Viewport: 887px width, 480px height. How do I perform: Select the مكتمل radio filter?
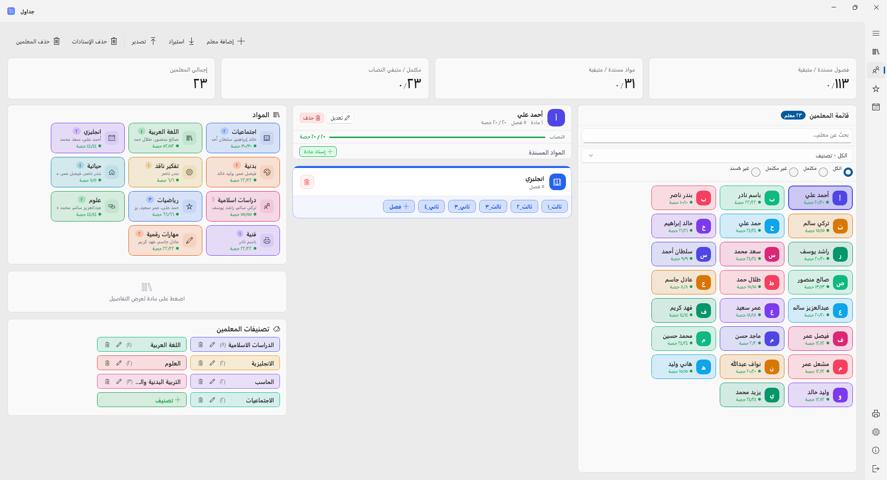click(823, 172)
